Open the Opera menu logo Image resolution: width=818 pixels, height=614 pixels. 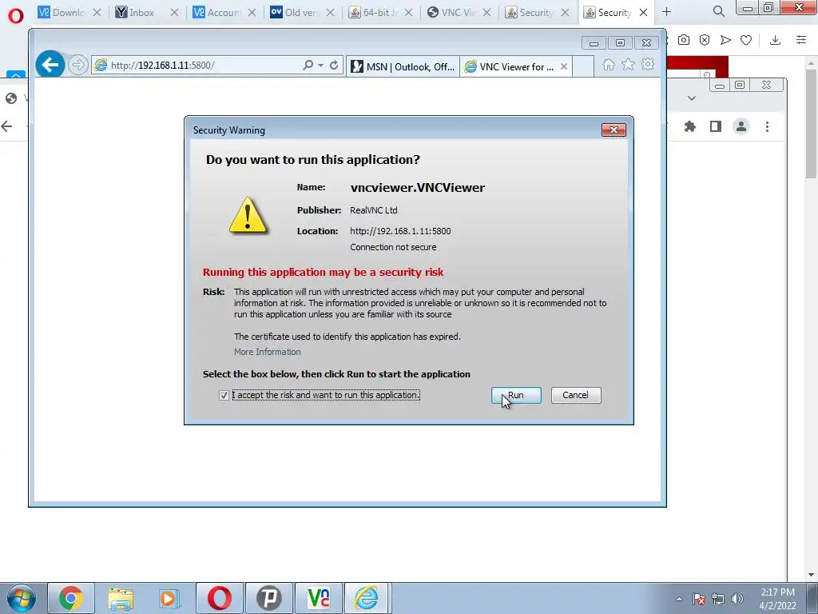(16, 15)
